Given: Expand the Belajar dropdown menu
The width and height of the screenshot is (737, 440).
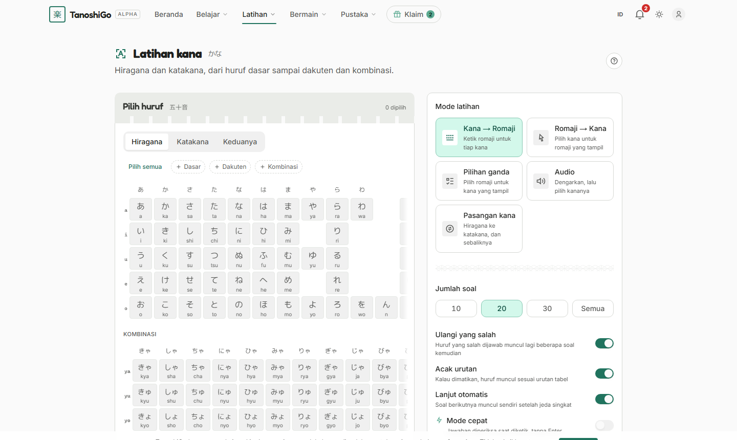Looking at the screenshot, I should pyautogui.click(x=212, y=14).
